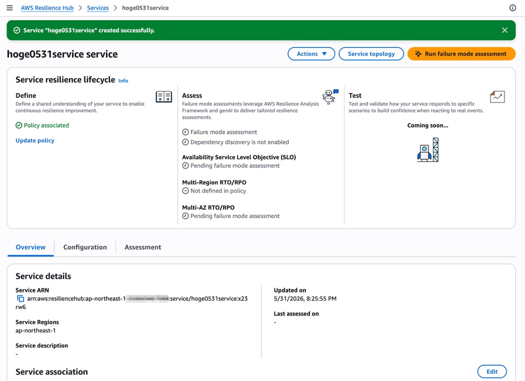This screenshot has height=381, width=525.
Task: Click the Updated on timestamp 5/31/2026
Action: coord(305,299)
